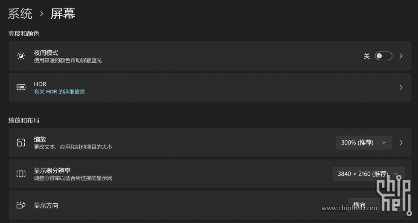Open the 3840 × 2160 resolution dropdown
Screen dimensions: 418x223
pos(369,174)
